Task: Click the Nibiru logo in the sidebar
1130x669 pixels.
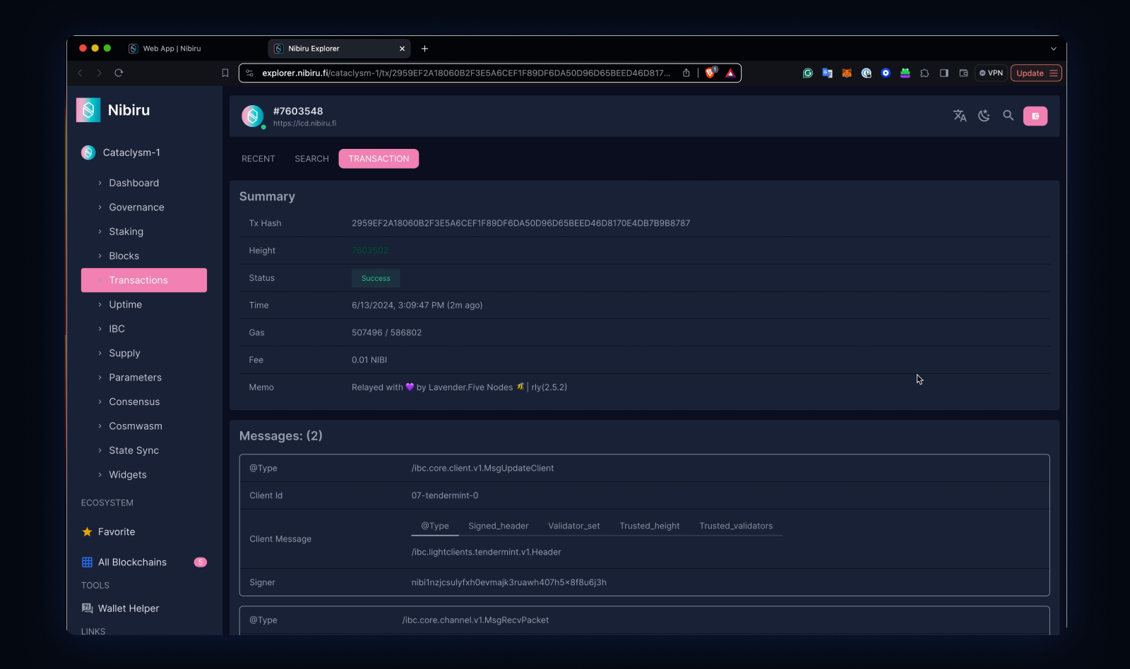Action: [88, 110]
